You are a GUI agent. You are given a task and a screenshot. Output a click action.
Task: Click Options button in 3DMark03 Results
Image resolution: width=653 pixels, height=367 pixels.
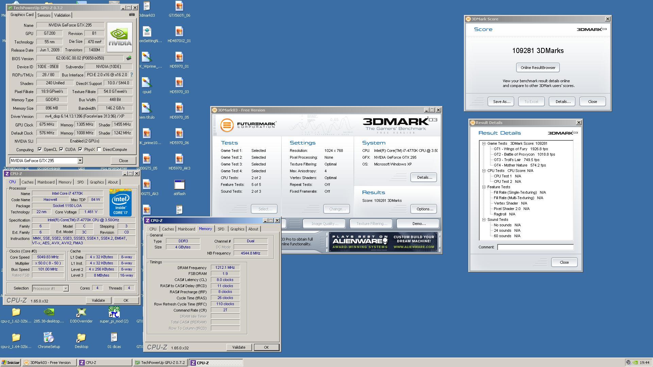pos(424,209)
